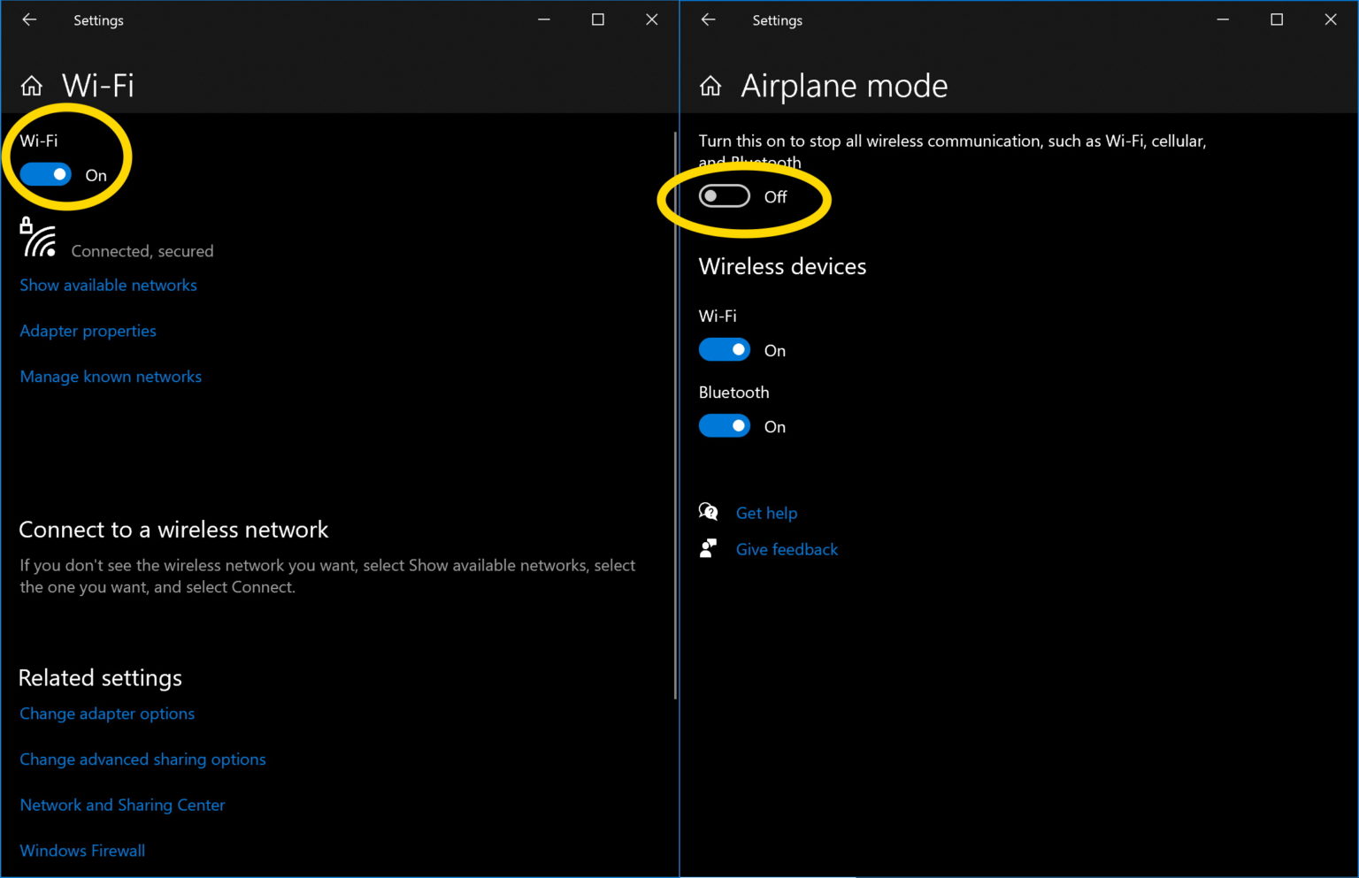Click the 'Related settings' heading
Image resolution: width=1359 pixels, height=878 pixels.
(100, 678)
